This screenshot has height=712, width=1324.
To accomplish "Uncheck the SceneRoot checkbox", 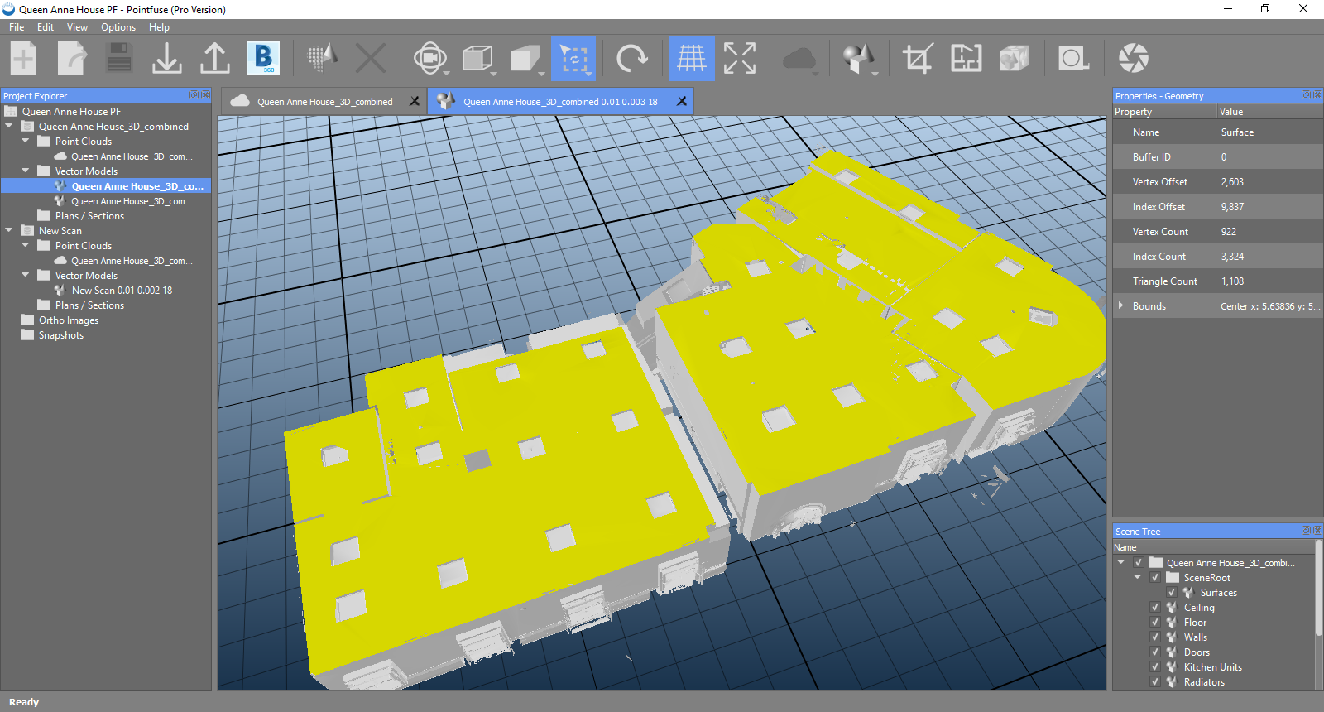I will tap(1155, 578).
